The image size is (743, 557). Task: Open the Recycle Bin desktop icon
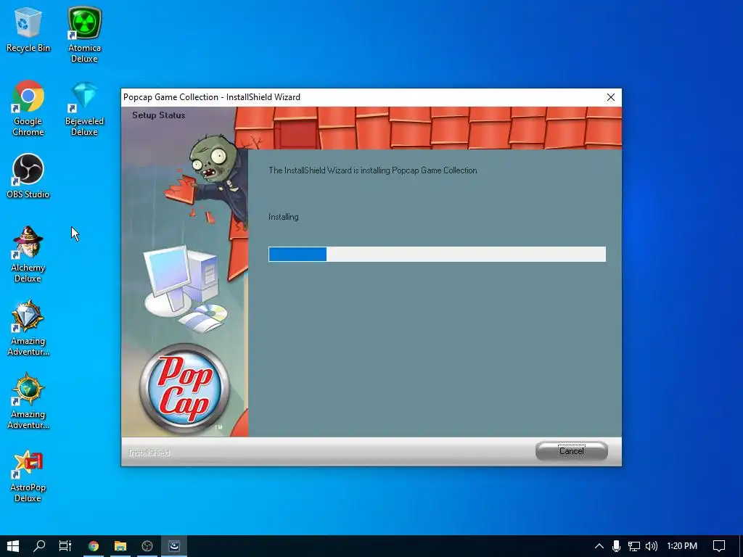pyautogui.click(x=28, y=29)
